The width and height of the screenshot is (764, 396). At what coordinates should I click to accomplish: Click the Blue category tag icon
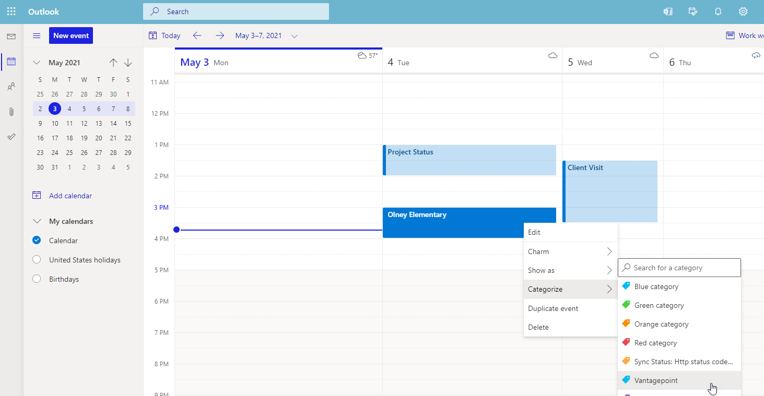pos(626,286)
